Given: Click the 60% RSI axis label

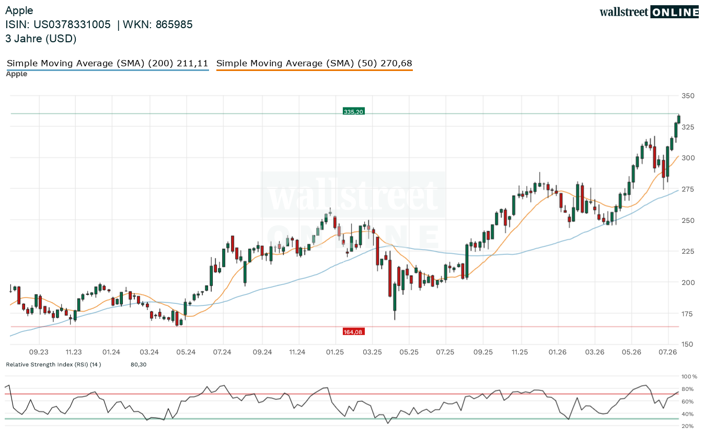Looking at the screenshot, I should point(688,402).
